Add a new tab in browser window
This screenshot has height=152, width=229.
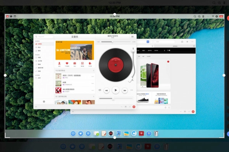click(x=187, y=42)
